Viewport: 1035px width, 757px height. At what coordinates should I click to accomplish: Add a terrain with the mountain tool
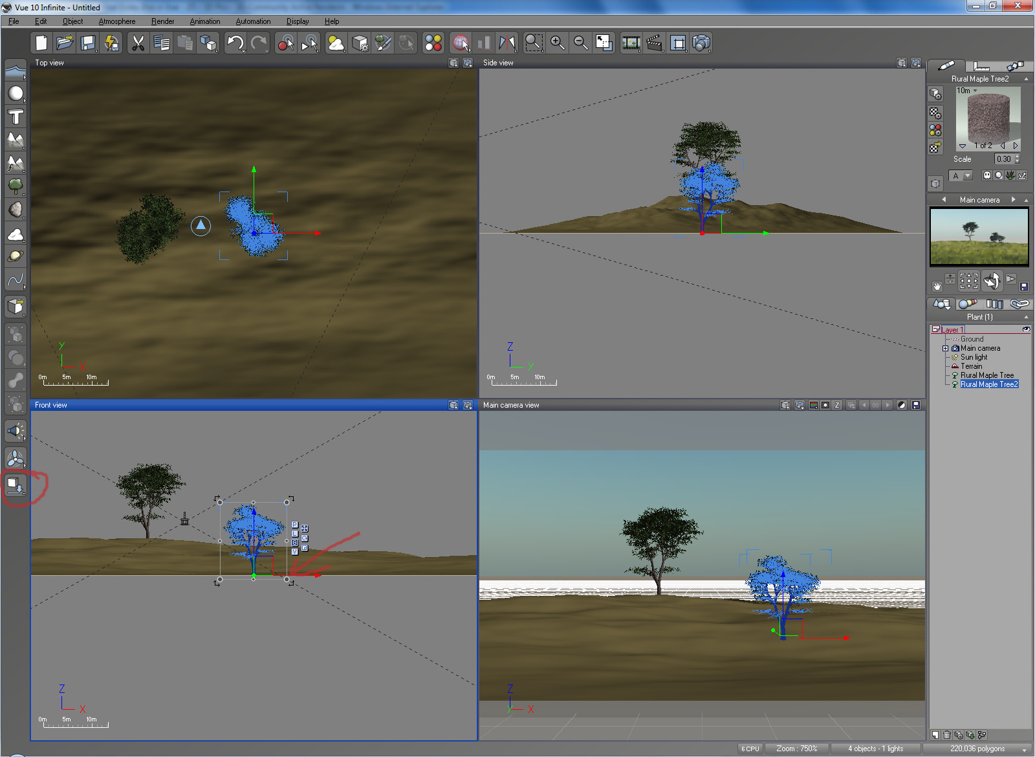pos(16,140)
